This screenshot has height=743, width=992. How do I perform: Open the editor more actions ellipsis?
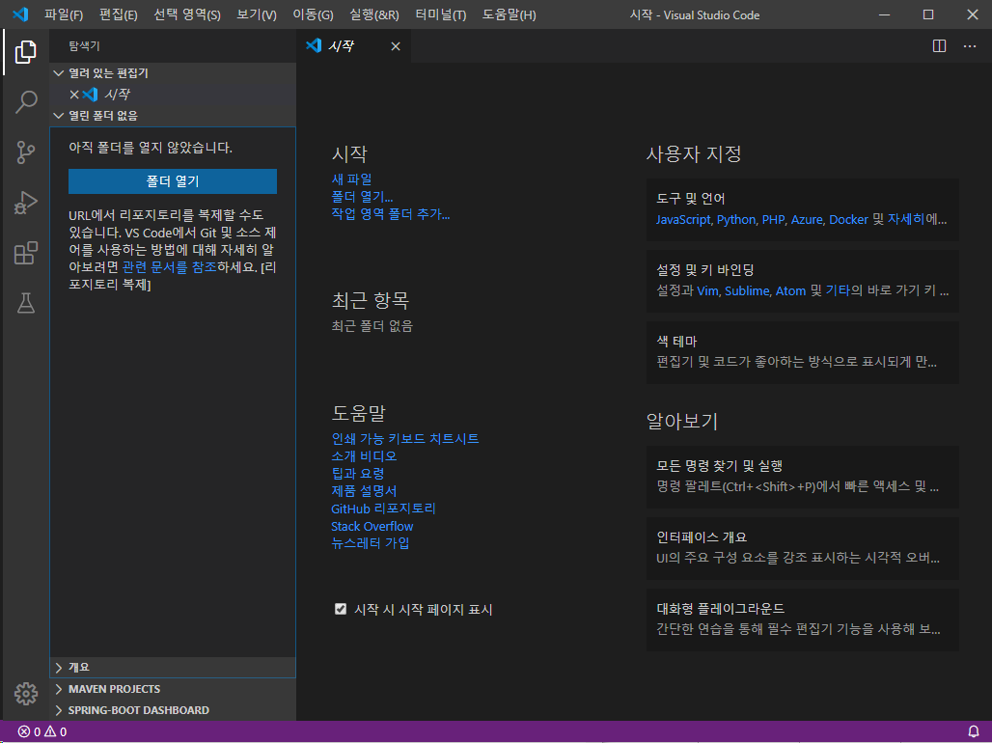(969, 46)
